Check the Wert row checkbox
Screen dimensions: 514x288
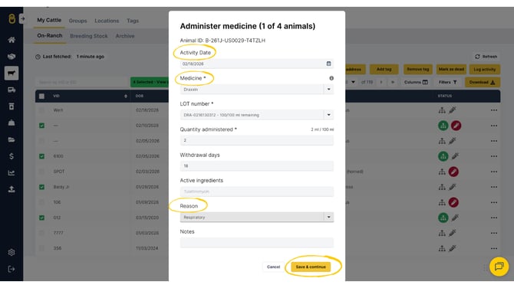(41, 110)
